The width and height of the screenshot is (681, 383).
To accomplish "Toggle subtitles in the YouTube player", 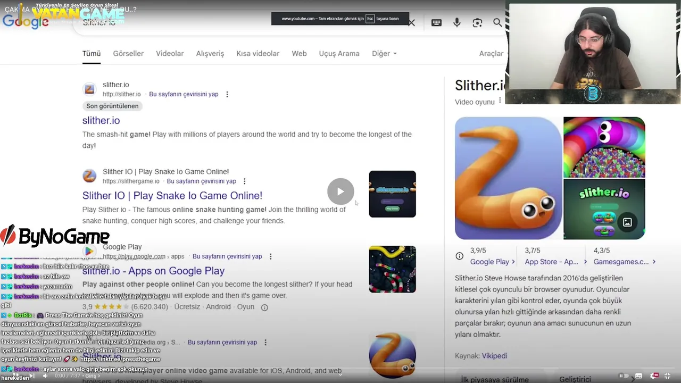I will click(638, 376).
